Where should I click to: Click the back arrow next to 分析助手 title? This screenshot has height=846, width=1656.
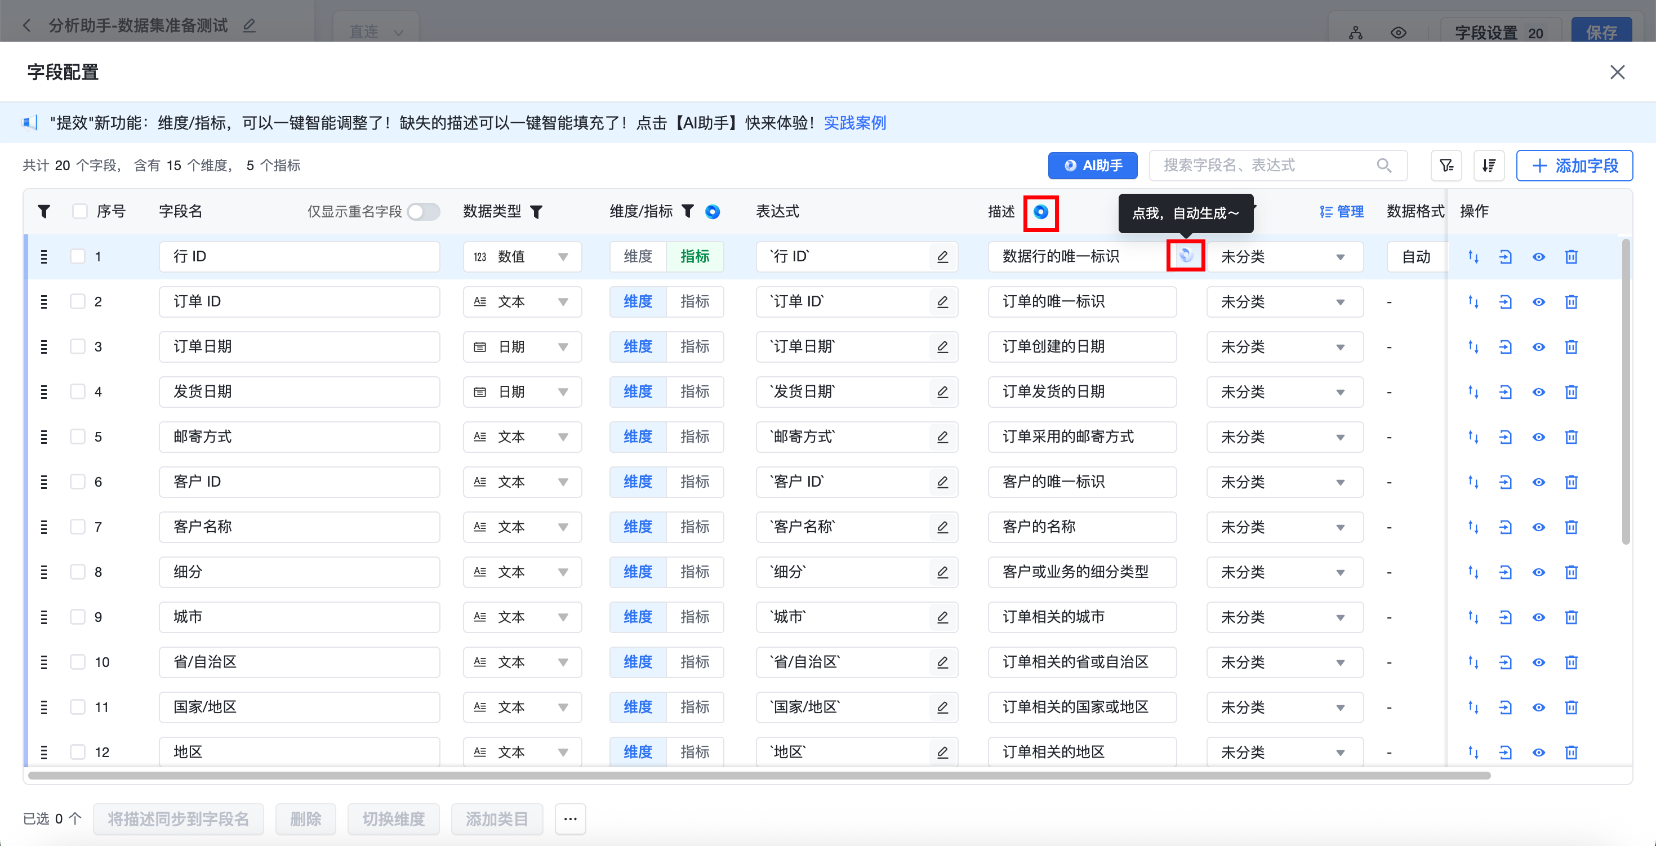click(x=26, y=26)
